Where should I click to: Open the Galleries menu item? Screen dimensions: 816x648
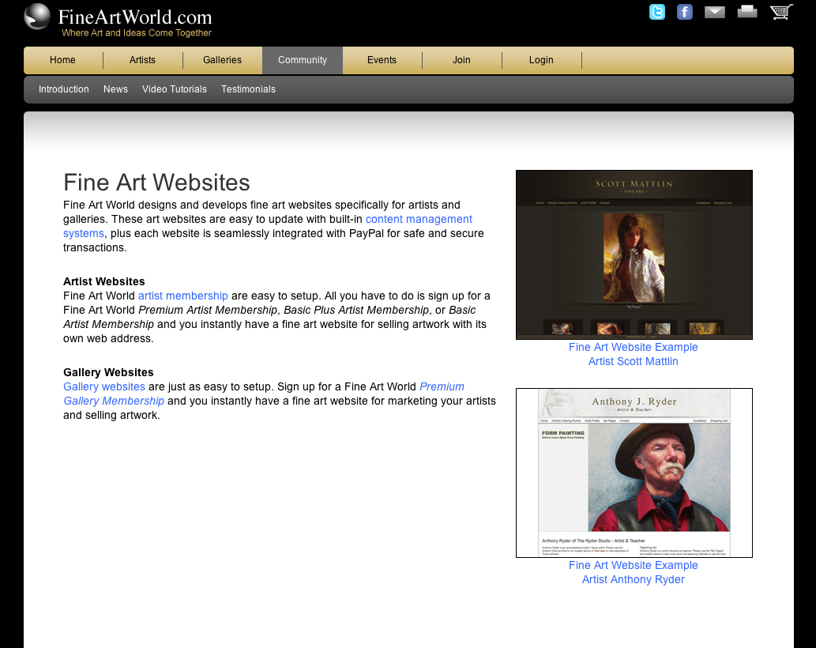[x=222, y=60]
